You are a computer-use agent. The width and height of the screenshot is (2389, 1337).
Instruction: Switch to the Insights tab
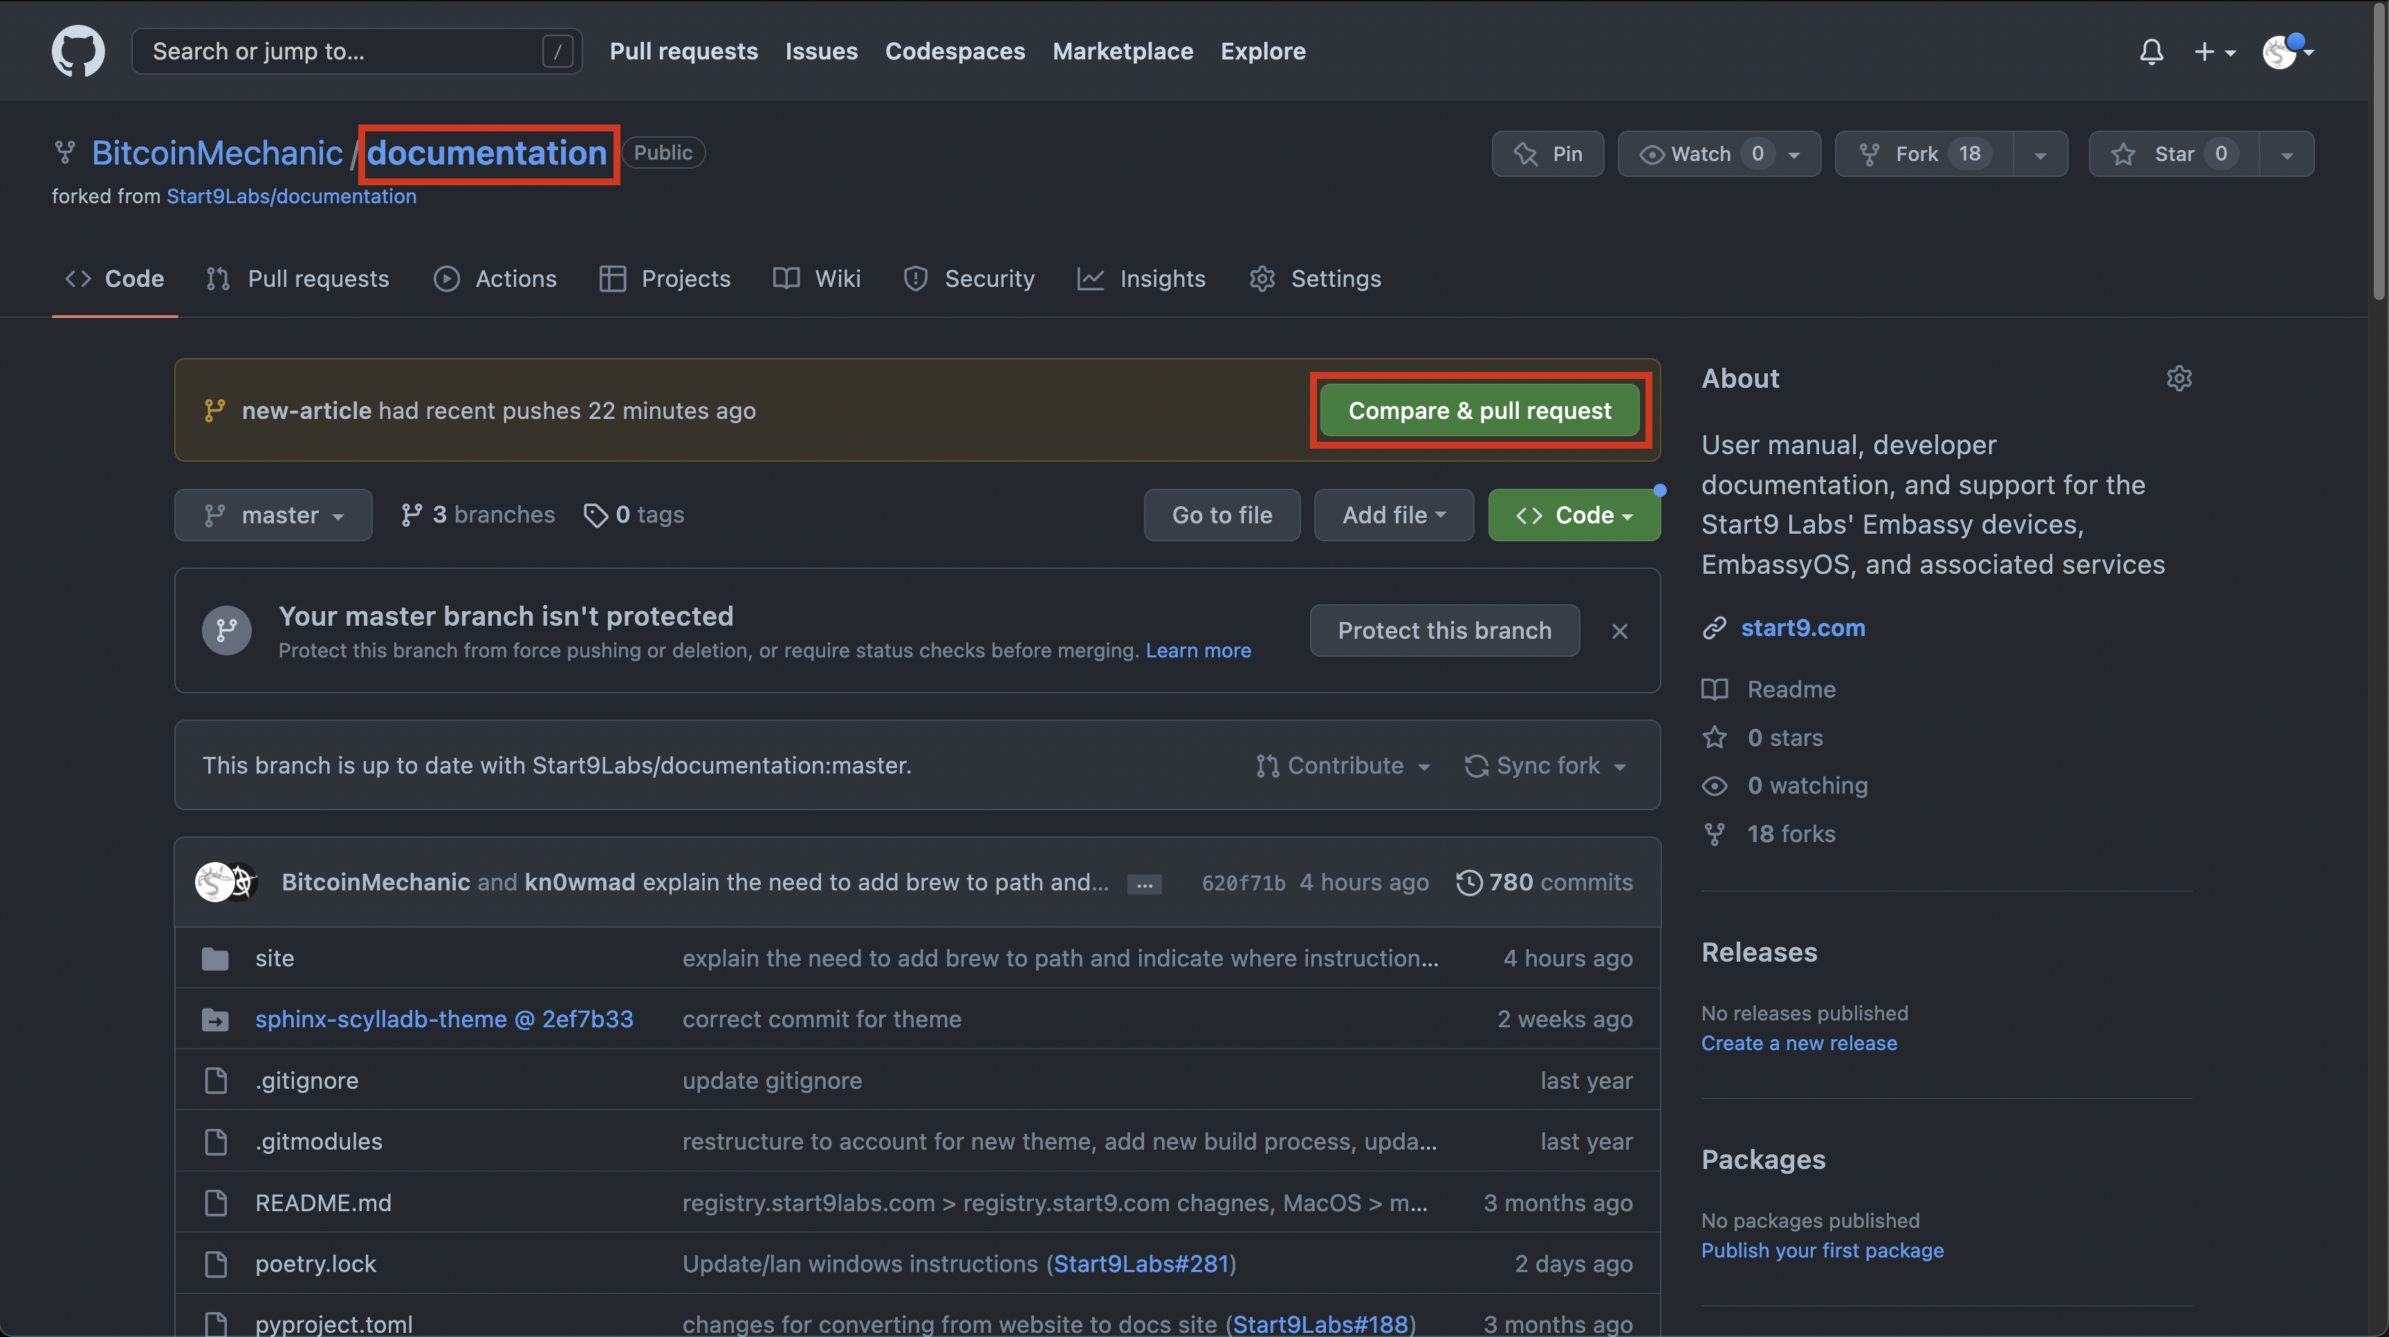tap(1142, 278)
